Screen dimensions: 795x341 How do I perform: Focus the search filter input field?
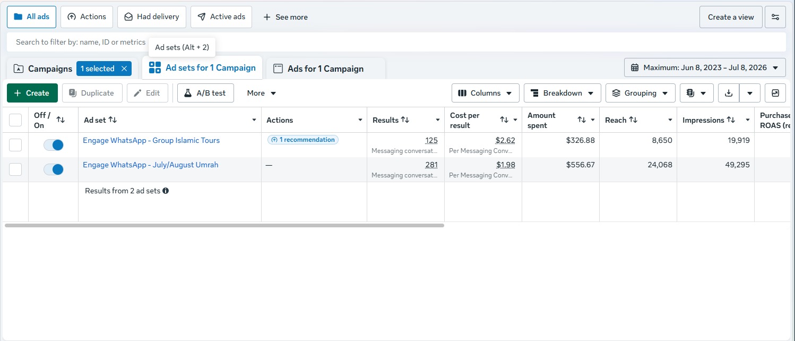pos(396,42)
